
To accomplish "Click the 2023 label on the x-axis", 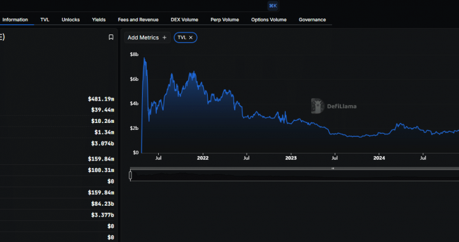I will (291, 158).
